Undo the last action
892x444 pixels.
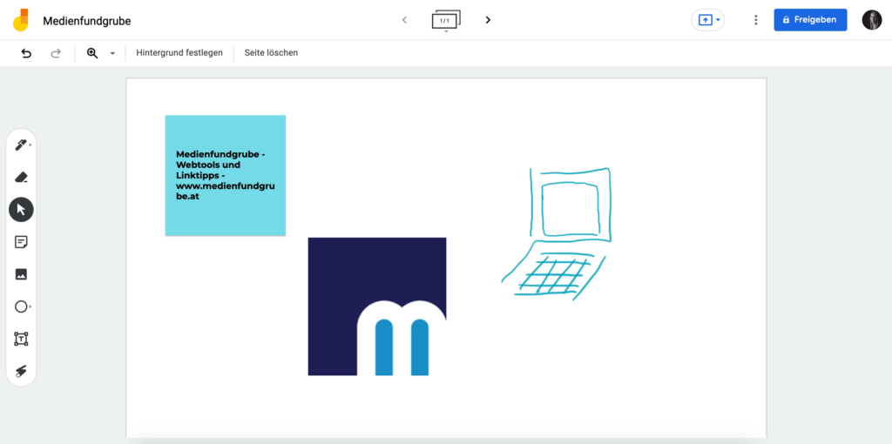[x=26, y=53]
